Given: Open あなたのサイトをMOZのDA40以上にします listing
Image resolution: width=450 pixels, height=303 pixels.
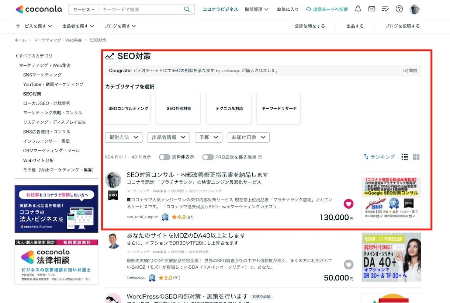Looking at the screenshot, I should click(186, 236).
